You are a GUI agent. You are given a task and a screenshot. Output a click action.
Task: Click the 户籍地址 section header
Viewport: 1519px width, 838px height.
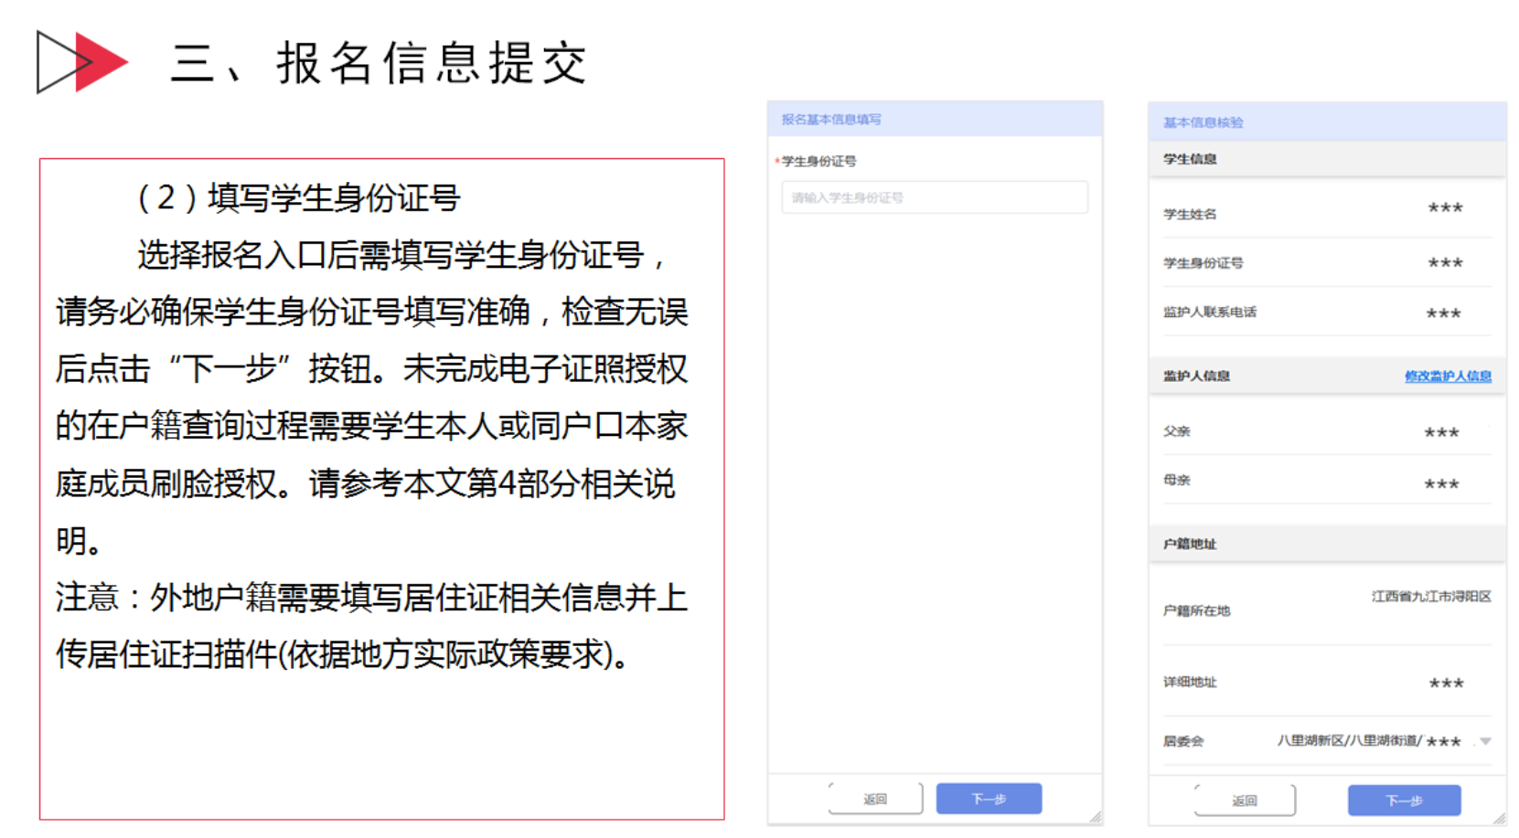[x=1190, y=544]
